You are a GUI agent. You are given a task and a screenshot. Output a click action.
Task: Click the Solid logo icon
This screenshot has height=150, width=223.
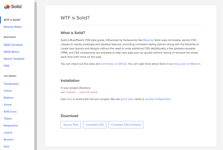tap(7, 7)
